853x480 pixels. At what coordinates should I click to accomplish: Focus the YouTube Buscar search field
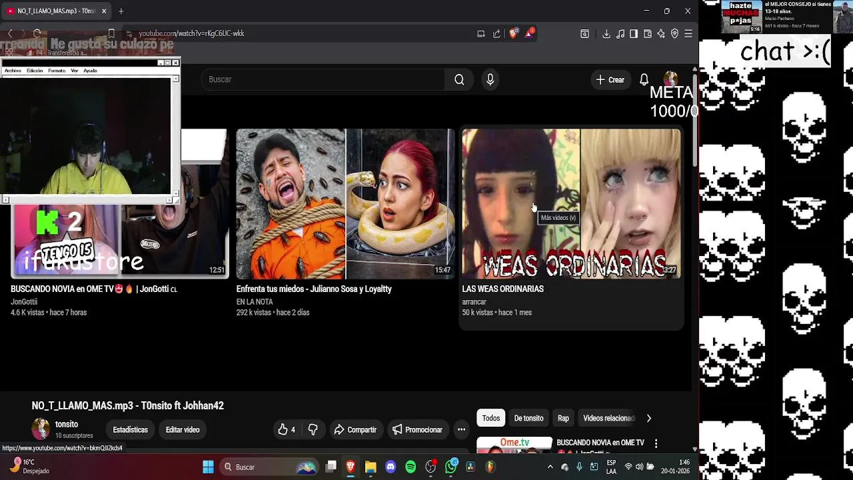(x=323, y=79)
